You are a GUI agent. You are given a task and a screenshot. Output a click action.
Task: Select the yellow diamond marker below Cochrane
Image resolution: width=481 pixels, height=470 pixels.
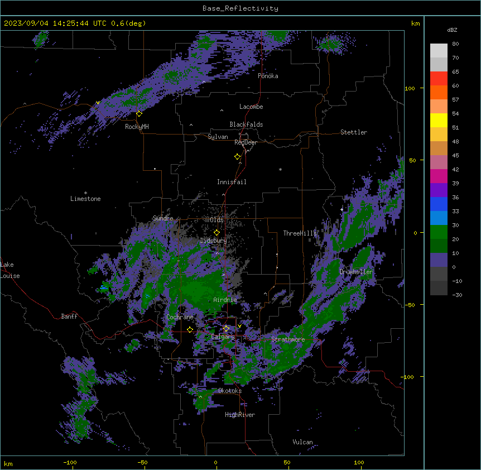(190, 330)
